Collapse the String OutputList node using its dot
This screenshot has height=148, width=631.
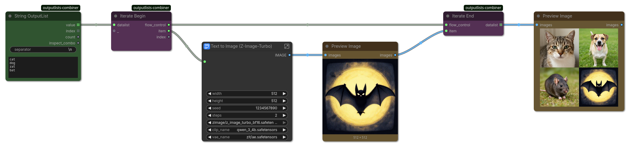[x=10, y=16]
